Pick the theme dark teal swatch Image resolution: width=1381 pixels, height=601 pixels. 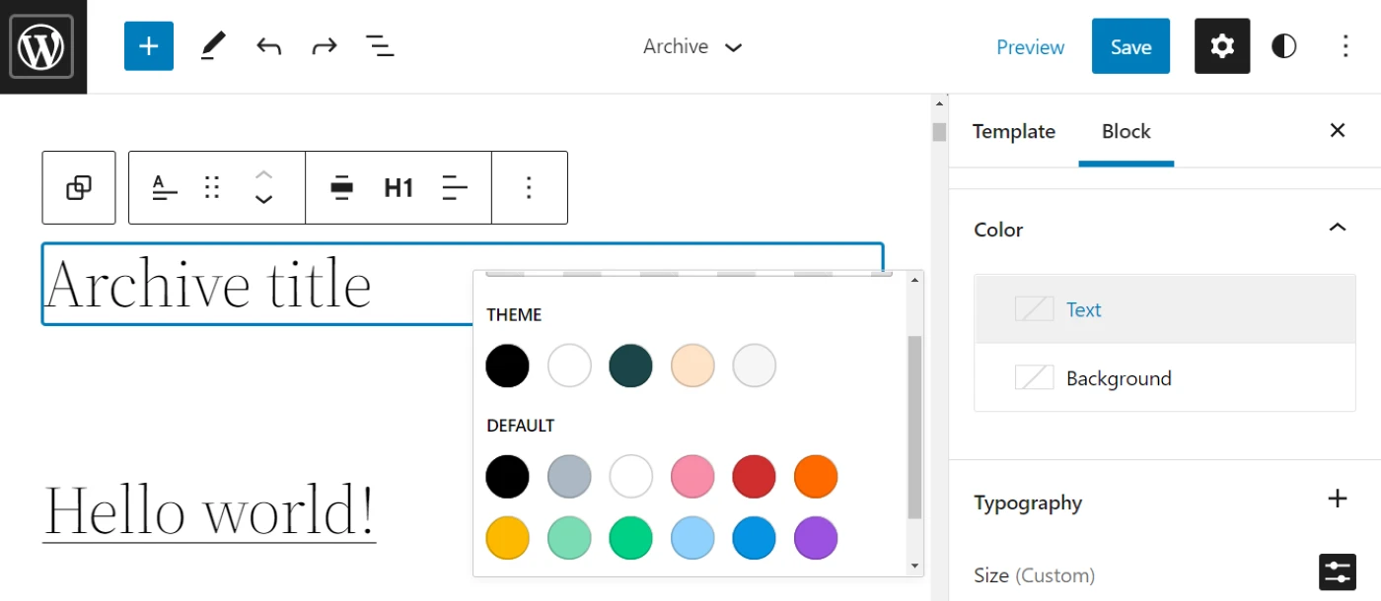pos(631,367)
